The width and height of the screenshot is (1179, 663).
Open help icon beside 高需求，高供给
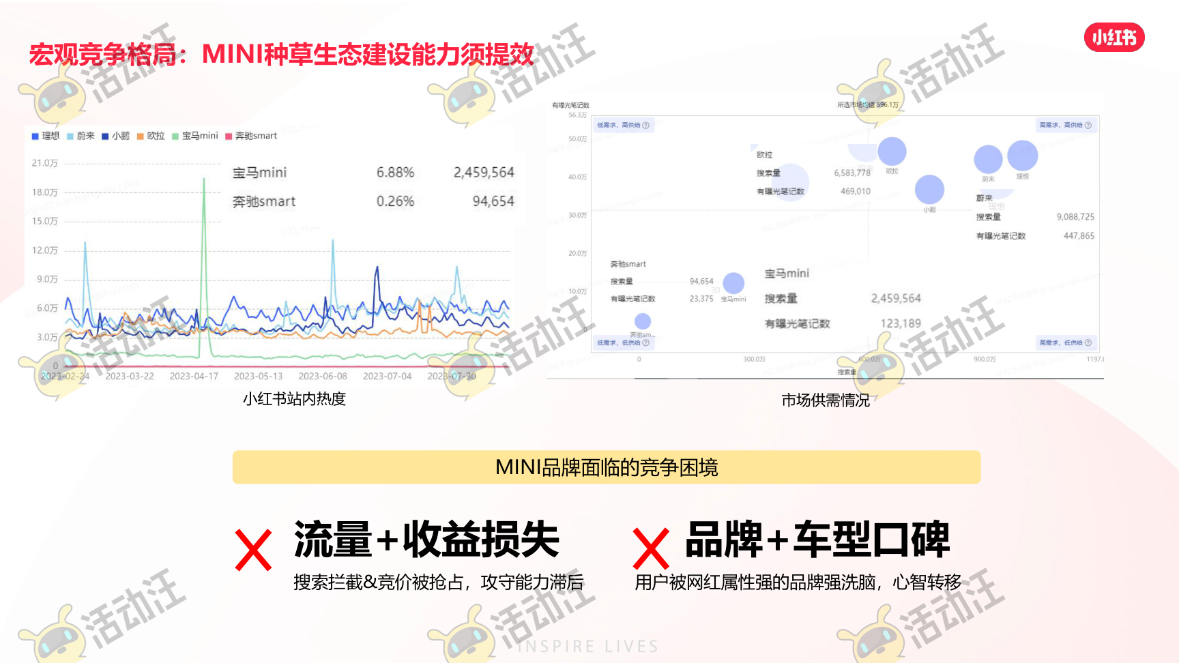click(1088, 126)
